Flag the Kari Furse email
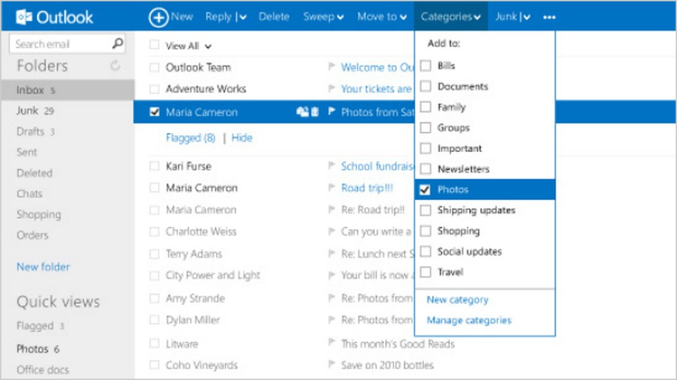This screenshot has width=677, height=380. 332,165
